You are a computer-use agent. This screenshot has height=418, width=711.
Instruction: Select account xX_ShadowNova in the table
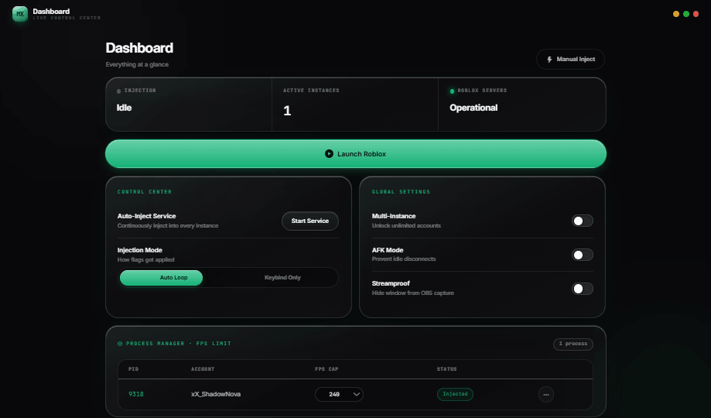point(216,394)
